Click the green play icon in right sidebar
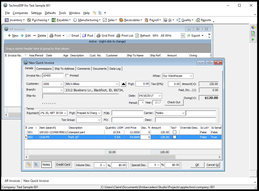This screenshot has height=191, width=259. tap(253, 39)
